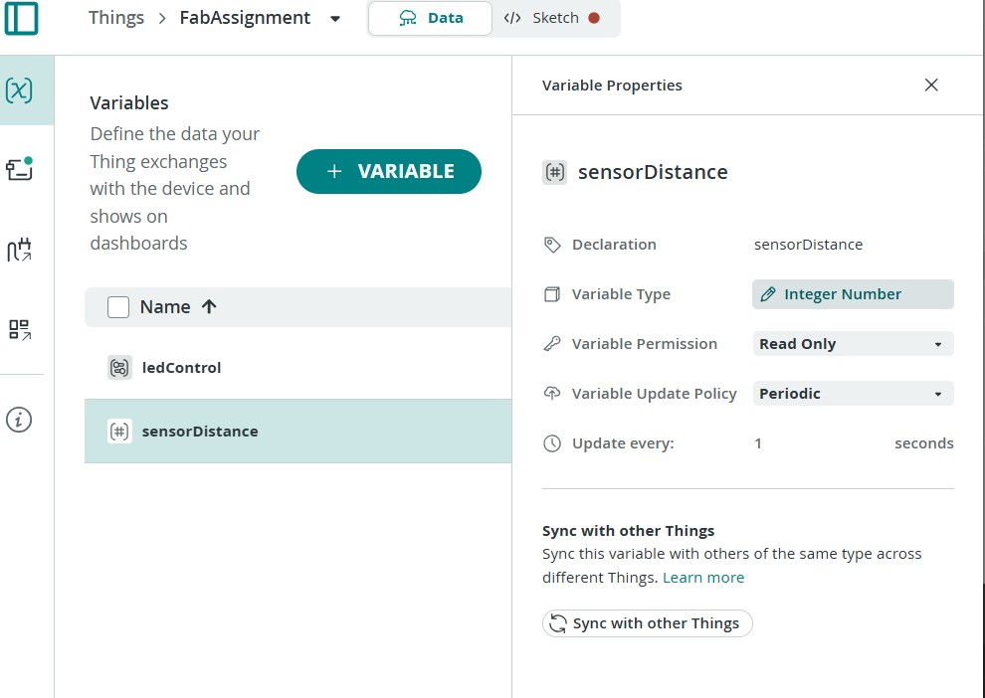Click the Update every clock icon

pos(552,443)
